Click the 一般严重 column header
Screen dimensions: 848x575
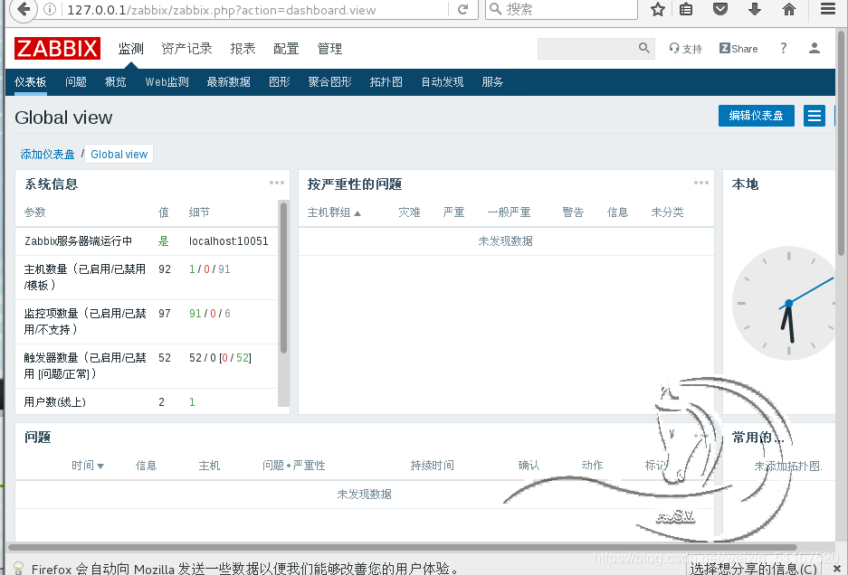[509, 212]
